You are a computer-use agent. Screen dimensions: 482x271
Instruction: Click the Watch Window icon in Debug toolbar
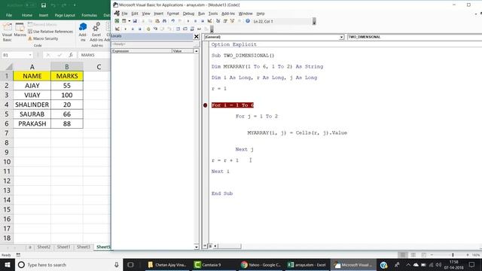(x=192, y=29)
